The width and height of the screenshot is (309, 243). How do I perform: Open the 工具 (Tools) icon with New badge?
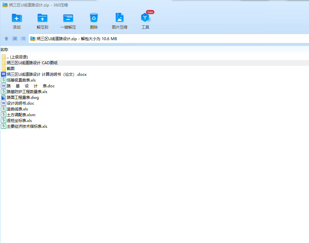(145, 18)
